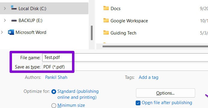Expand the Local Disk (C:) tree node

(5, 8)
